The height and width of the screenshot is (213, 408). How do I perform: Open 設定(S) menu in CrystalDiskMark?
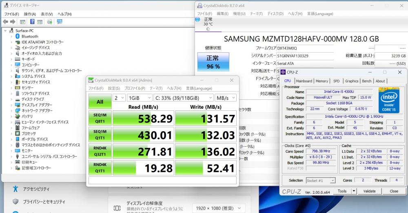click(114, 88)
